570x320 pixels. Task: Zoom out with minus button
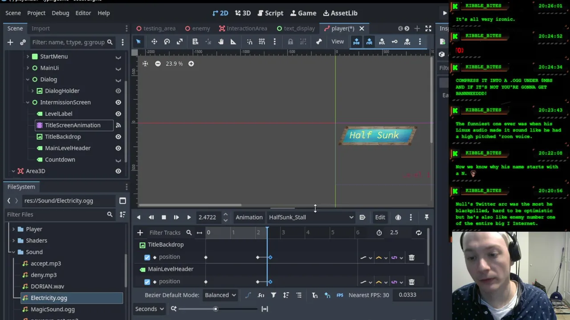pos(158,64)
